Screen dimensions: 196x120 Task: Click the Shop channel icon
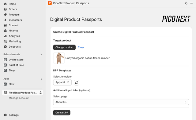click(5, 71)
